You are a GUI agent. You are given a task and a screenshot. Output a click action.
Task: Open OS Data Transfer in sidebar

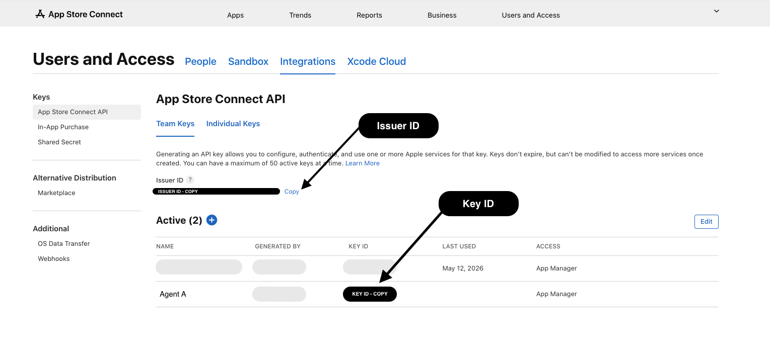click(64, 244)
